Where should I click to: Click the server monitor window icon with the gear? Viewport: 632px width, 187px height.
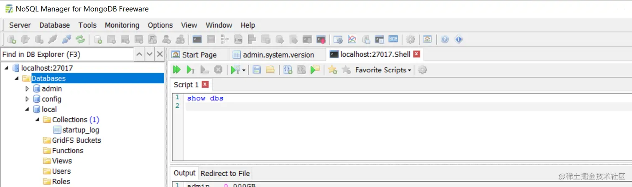click(x=338, y=40)
